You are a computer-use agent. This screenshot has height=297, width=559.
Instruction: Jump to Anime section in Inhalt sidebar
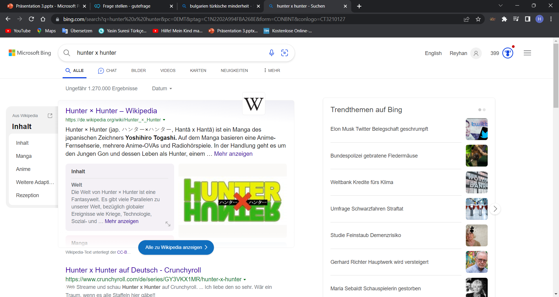click(23, 169)
